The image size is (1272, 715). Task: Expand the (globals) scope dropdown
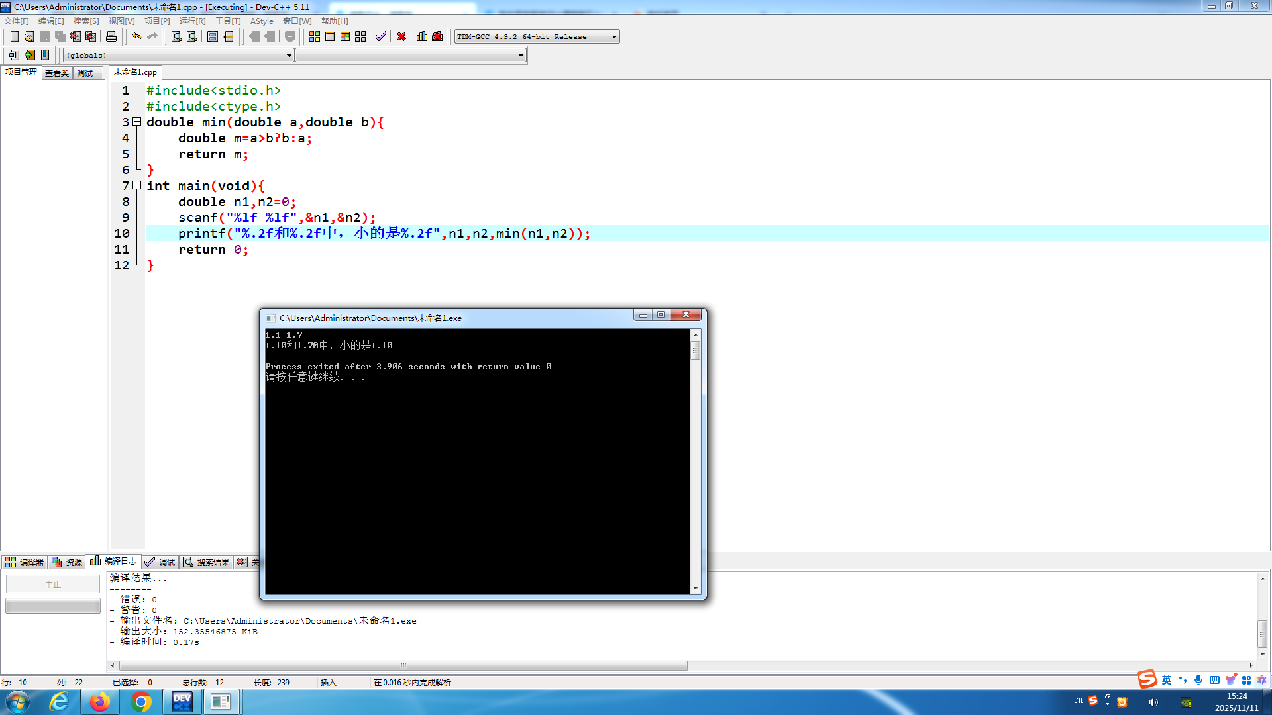[x=289, y=56]
